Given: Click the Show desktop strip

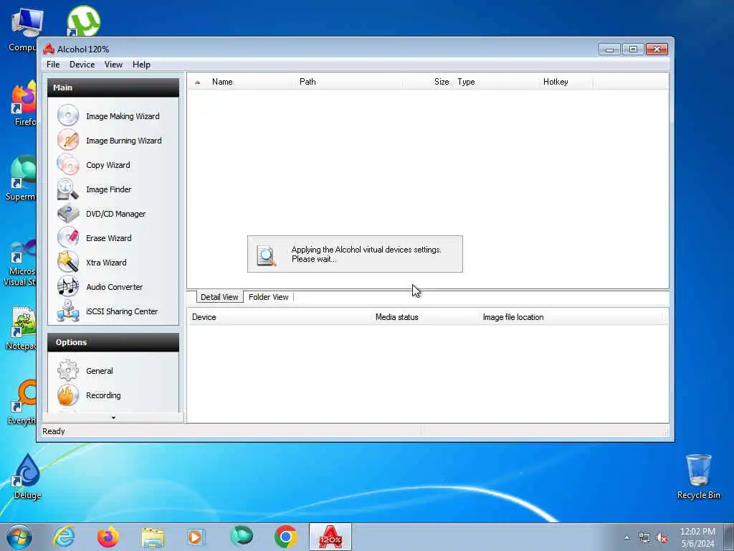Looking at the screenshot, I should (x=729, y=537).
